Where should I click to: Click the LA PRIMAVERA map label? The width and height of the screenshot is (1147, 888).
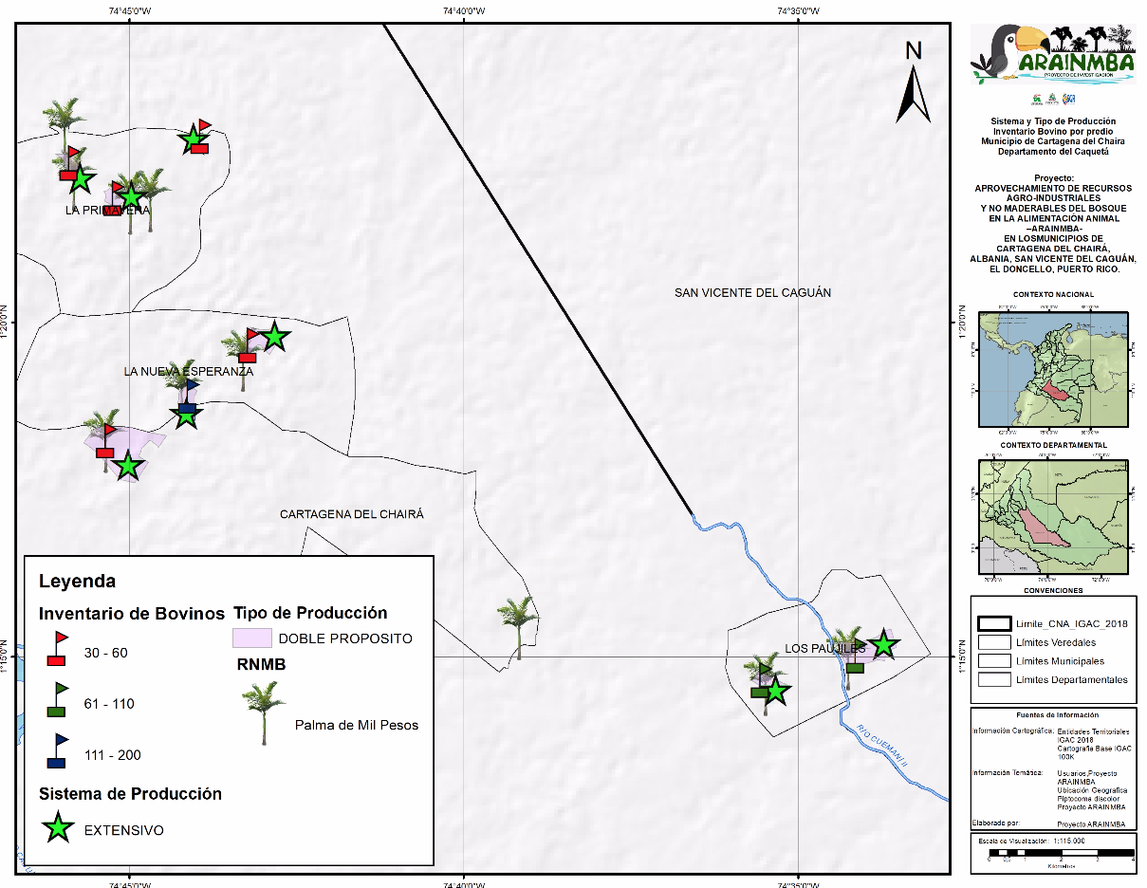point(108,211)
